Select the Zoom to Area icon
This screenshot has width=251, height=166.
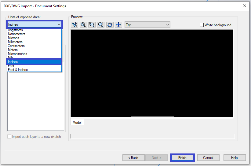92,25
